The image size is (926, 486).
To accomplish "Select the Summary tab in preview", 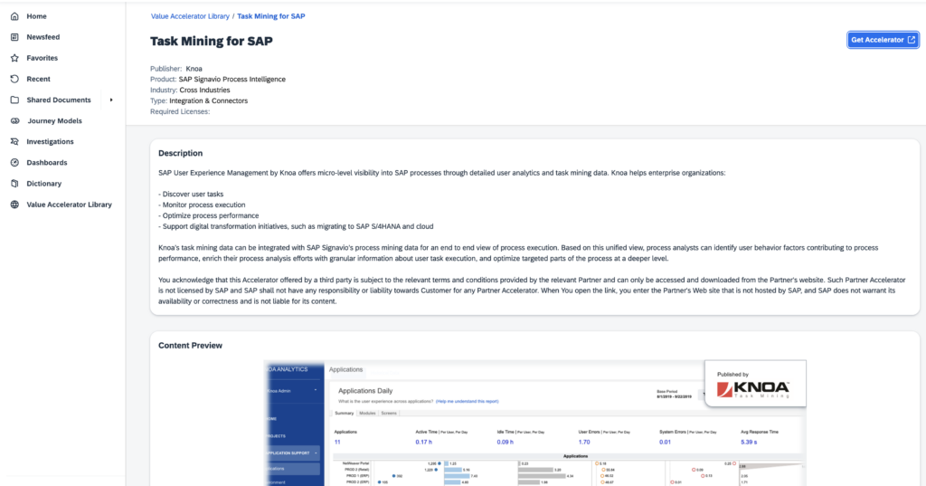I will [x=345, y=414].
